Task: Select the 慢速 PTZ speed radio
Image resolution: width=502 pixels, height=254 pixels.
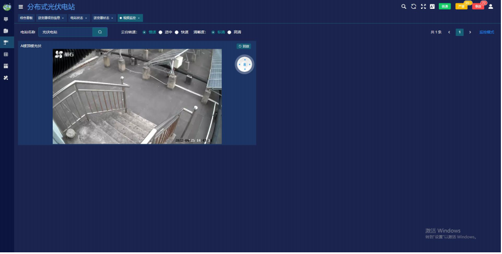Action: point(144,32)
